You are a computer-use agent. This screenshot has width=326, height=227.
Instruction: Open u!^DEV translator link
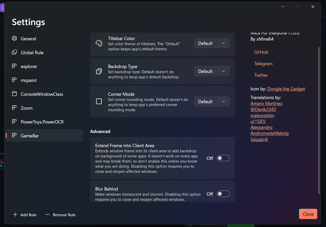(x=258, y=121)
